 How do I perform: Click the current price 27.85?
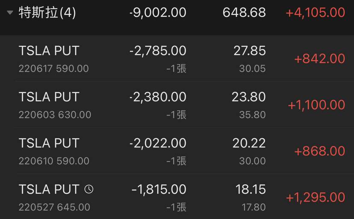click(250, 51)
